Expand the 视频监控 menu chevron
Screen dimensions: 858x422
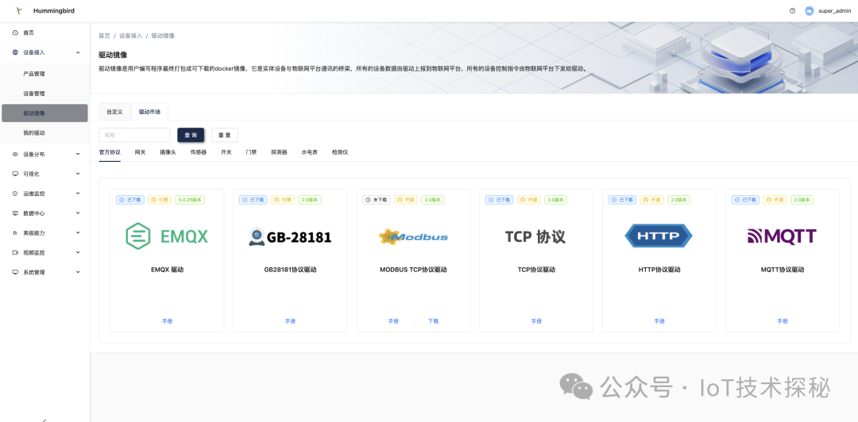[78, 252]
